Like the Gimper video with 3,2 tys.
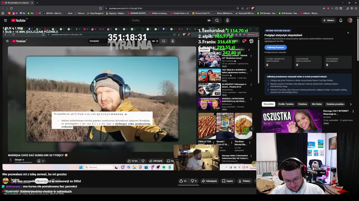This screenshot has width=359, height=201. click(x=132, y=161)
